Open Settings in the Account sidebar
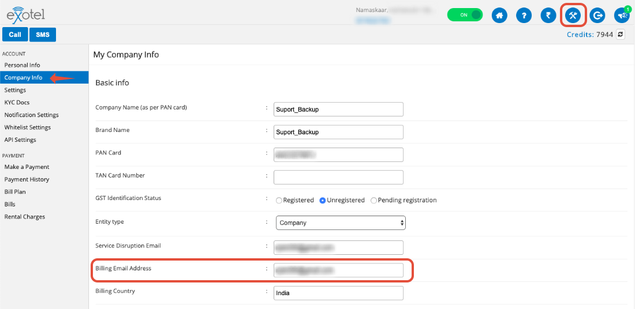Image resolution: width=635 pixels, height=309 pixels. 15,90
